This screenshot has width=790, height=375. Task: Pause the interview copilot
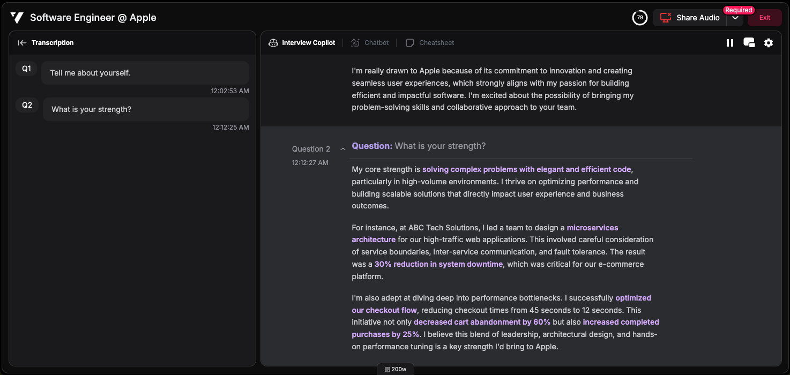point(729,43)
